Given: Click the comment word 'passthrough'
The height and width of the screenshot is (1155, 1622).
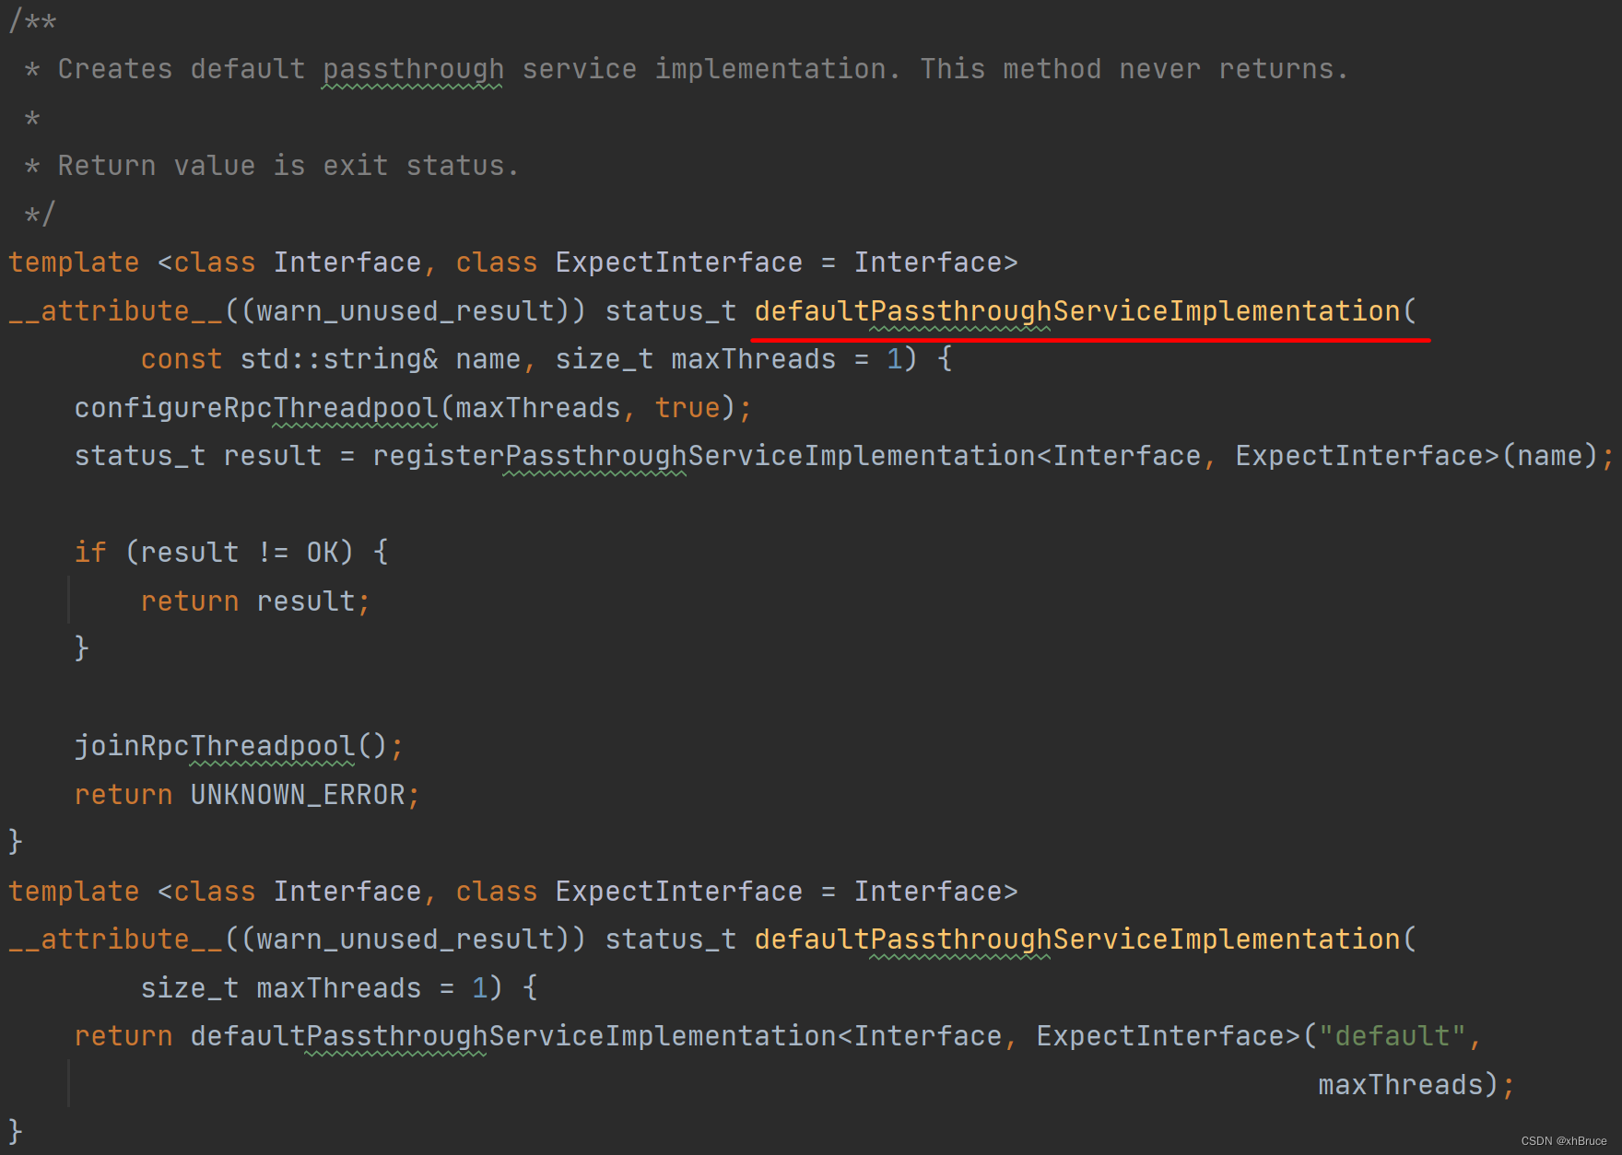Looking at the screenshot, I should pyautogui.click(x=414, y=69).
